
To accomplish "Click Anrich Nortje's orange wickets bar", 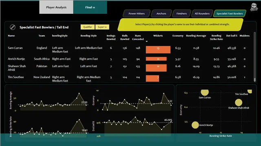I will [156, 59].
